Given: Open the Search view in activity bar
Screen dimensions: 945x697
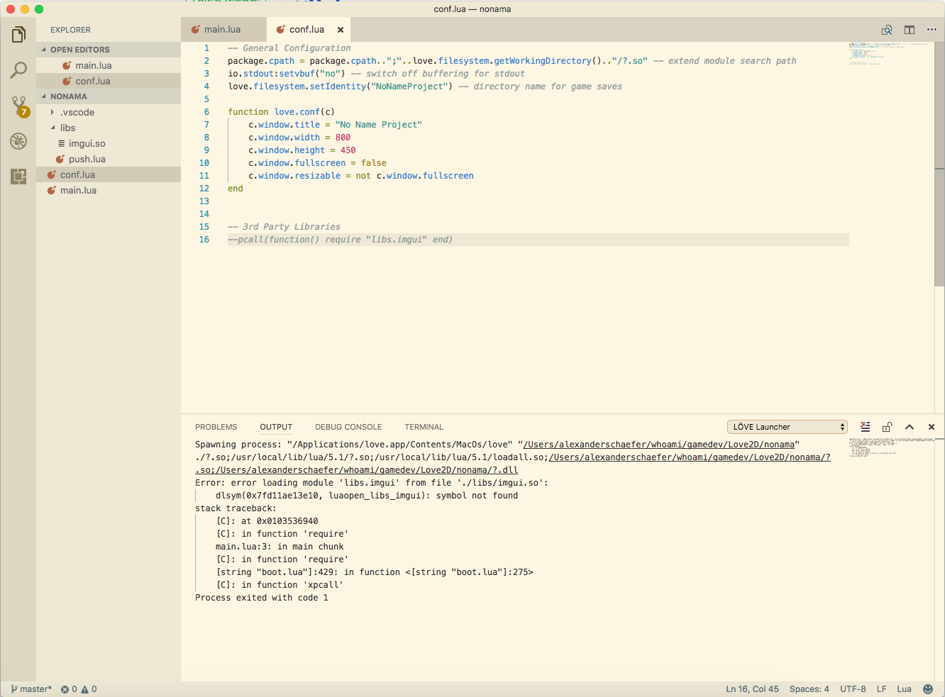Looking at the screenshot, I should click(18, 69).
